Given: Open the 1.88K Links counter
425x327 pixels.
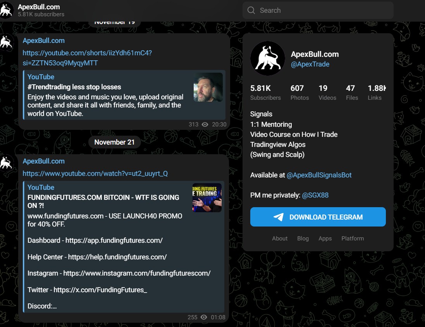Looking at the screenshot, I should (377, 92).
